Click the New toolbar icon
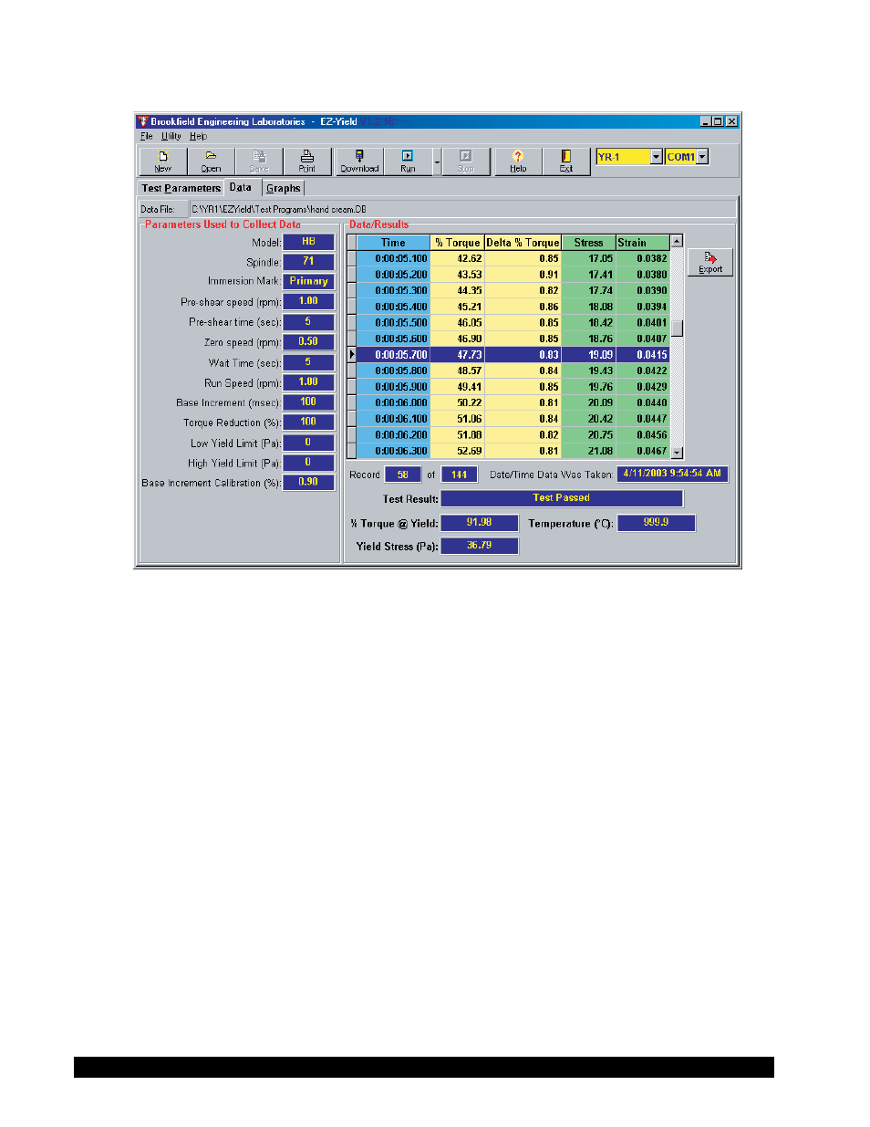The height and width of the screenshot is (1127, 870). pos(163,162)
